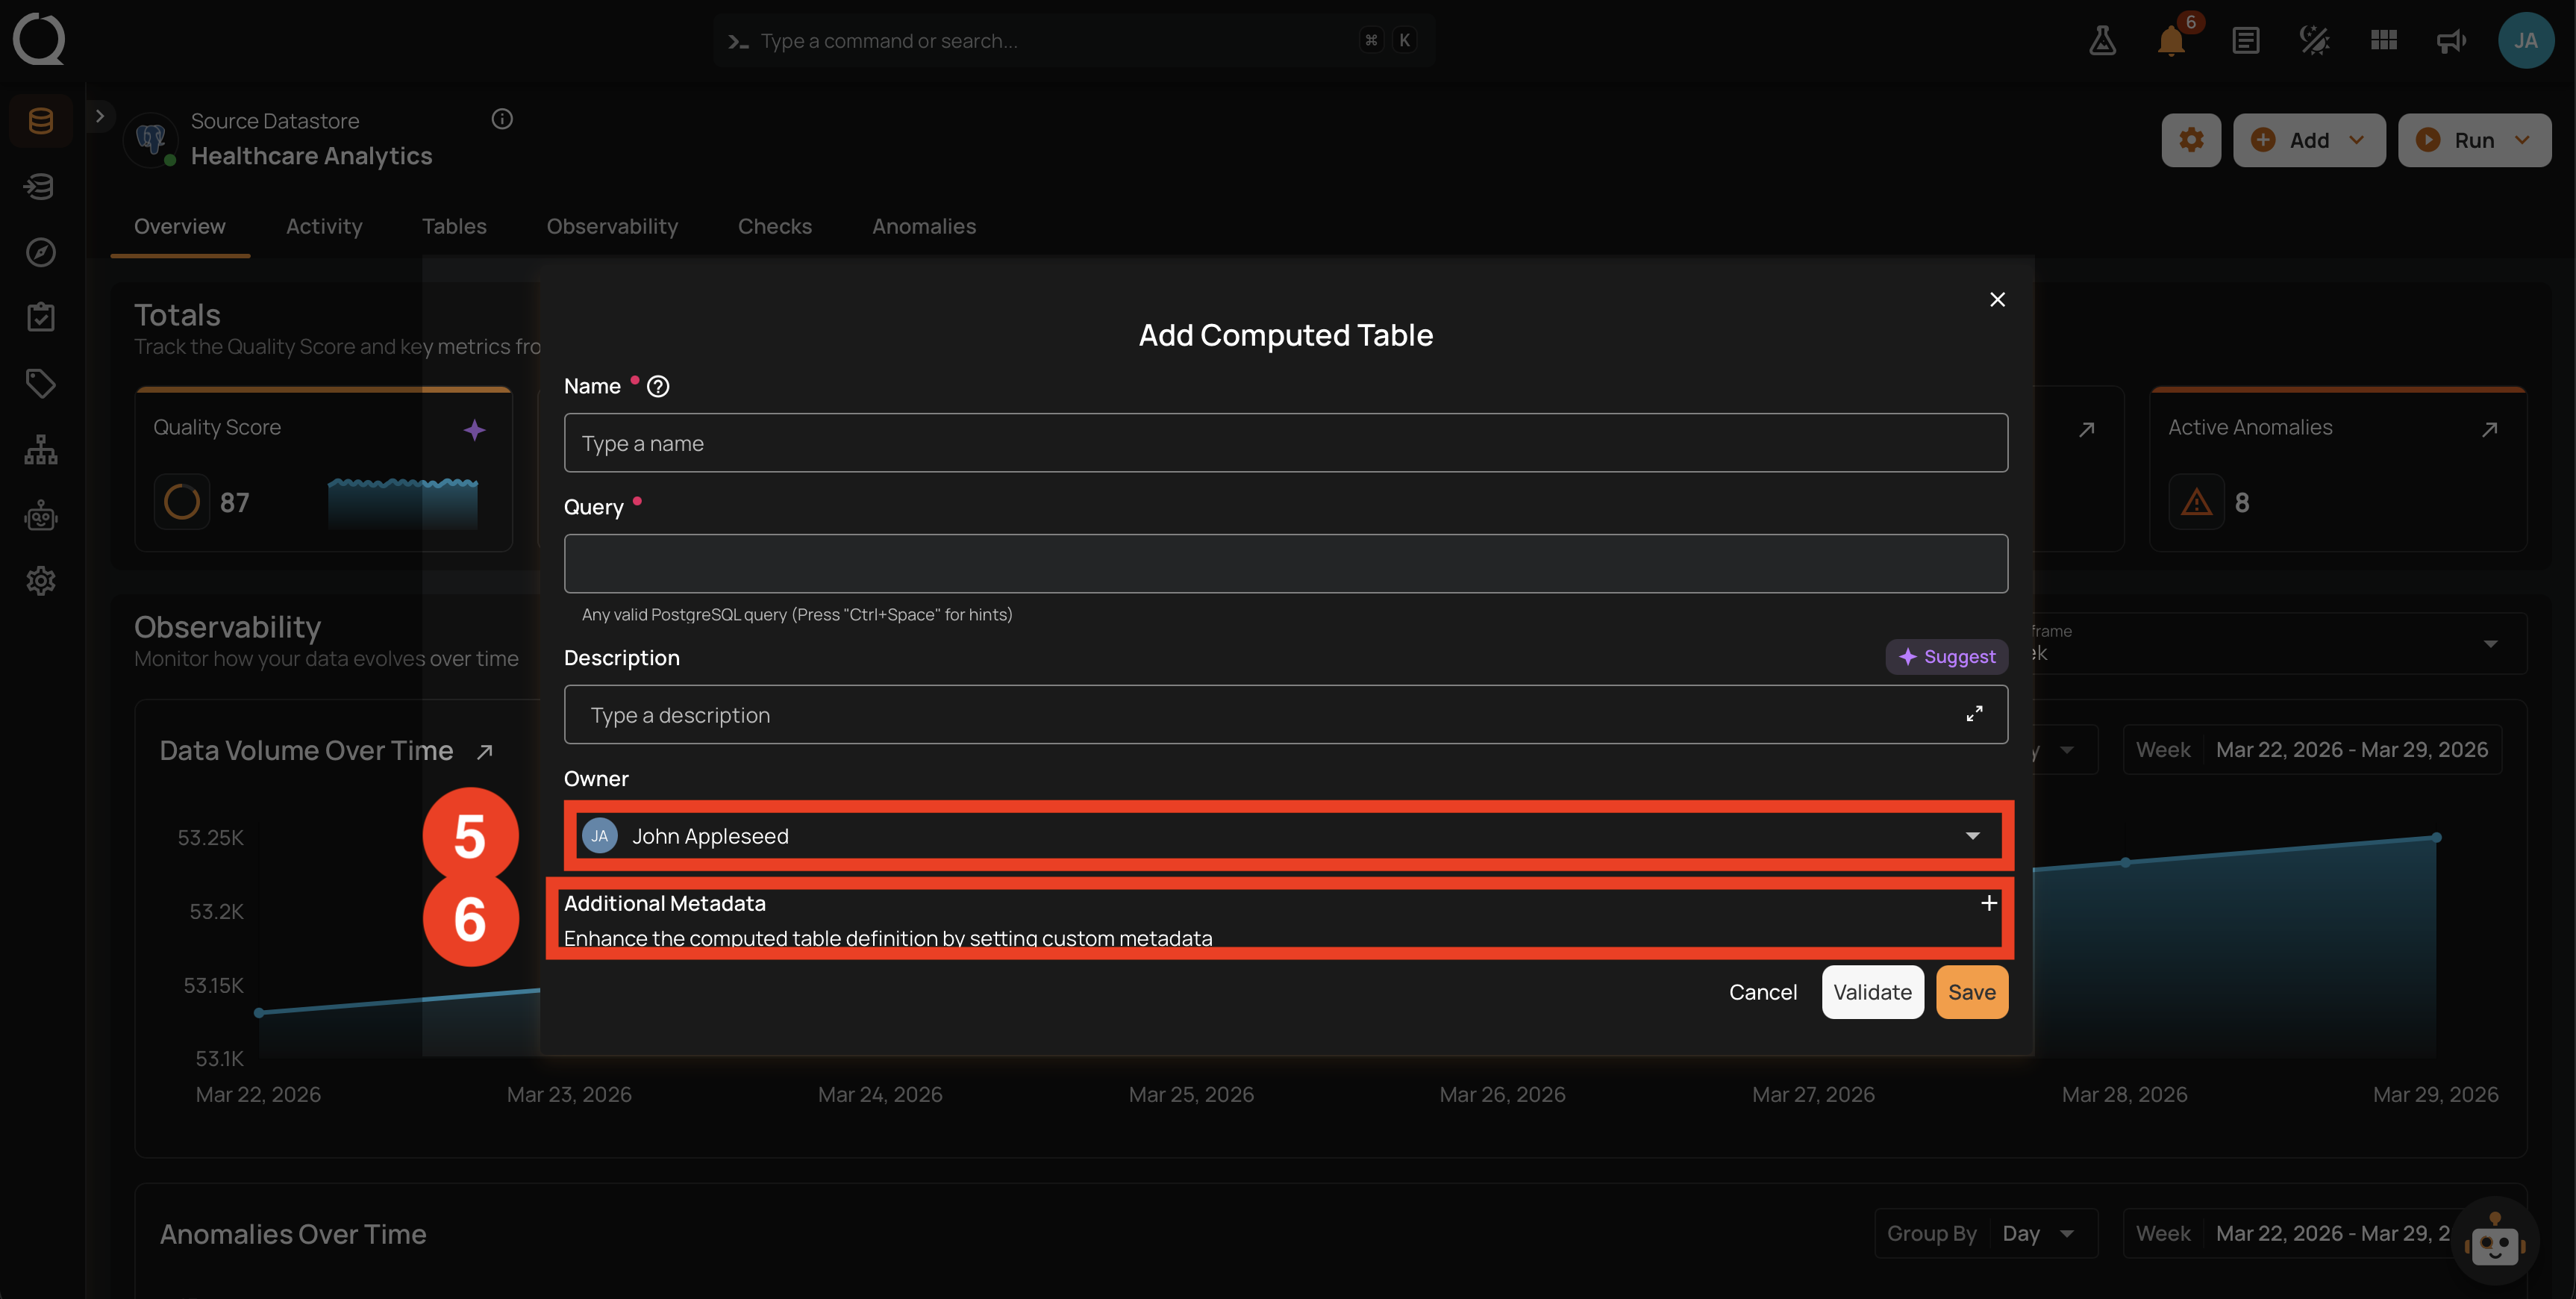Open the Week date range Mar 22 - Mar 29 picker
The width and height of the screenshot is (2576, 1299).
pos(2311,750)
